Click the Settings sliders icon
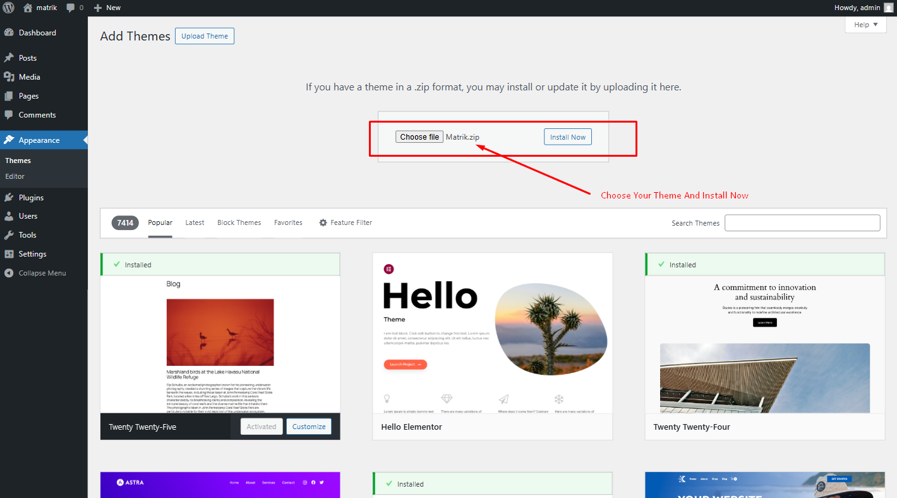The image size is (897, 498). 9,254
